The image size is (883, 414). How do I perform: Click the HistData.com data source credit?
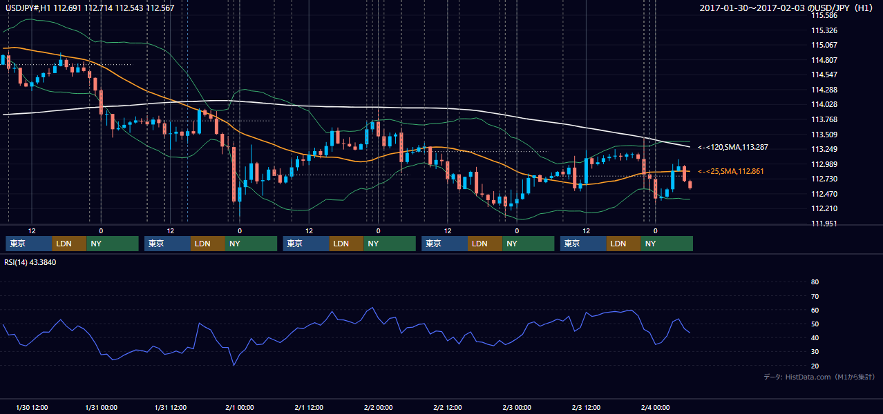point(819,377)
